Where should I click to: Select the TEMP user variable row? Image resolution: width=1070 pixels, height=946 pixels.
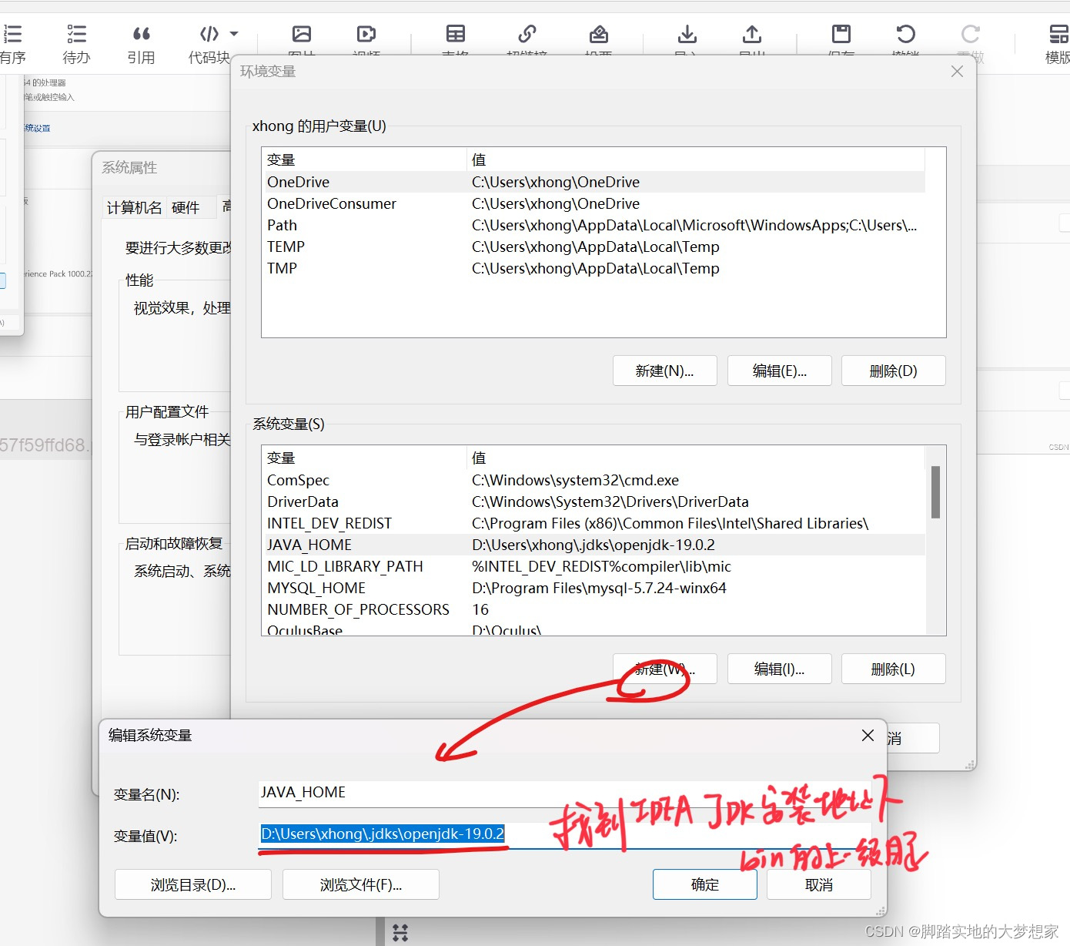(593, 247)
